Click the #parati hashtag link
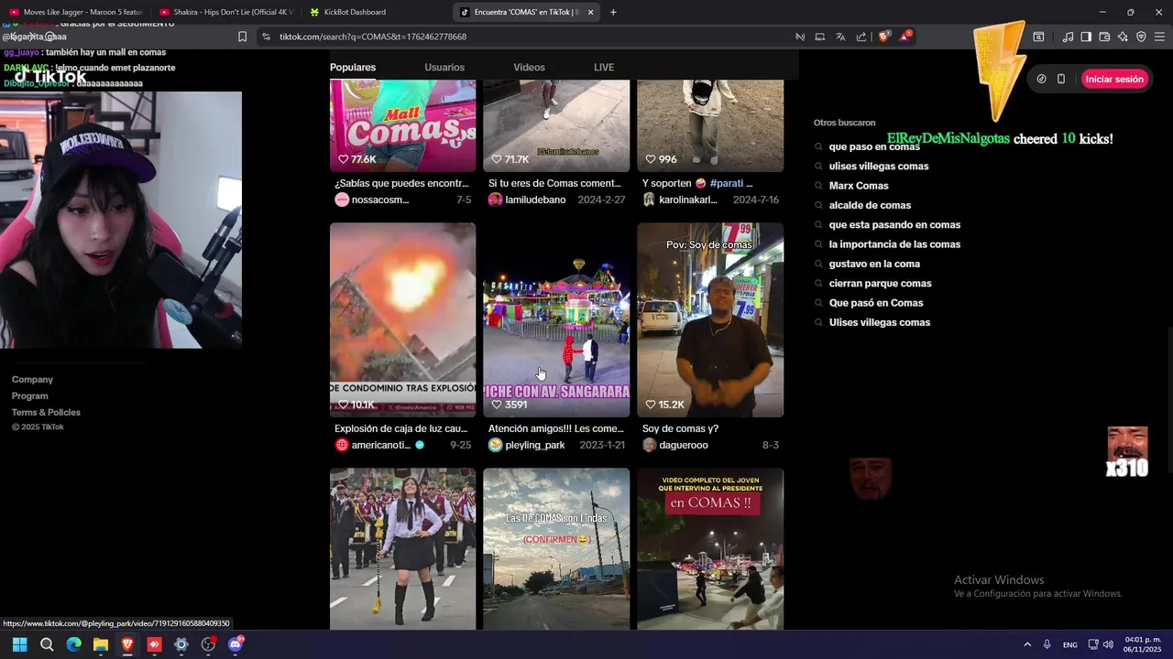 pos(727,183)
